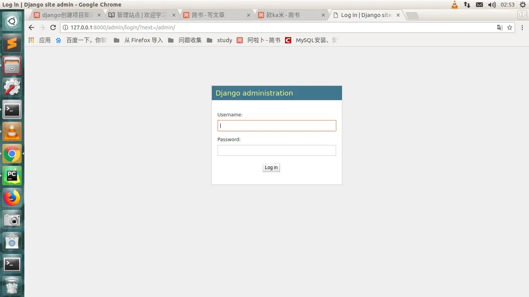This screenshot has height=297, width=529.
Task: Close the Log in | Django site tab
Action: (x=398, y=15)
